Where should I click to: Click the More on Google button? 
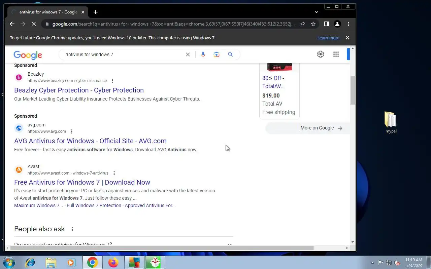pyautogui.click(x=307, y=128)
